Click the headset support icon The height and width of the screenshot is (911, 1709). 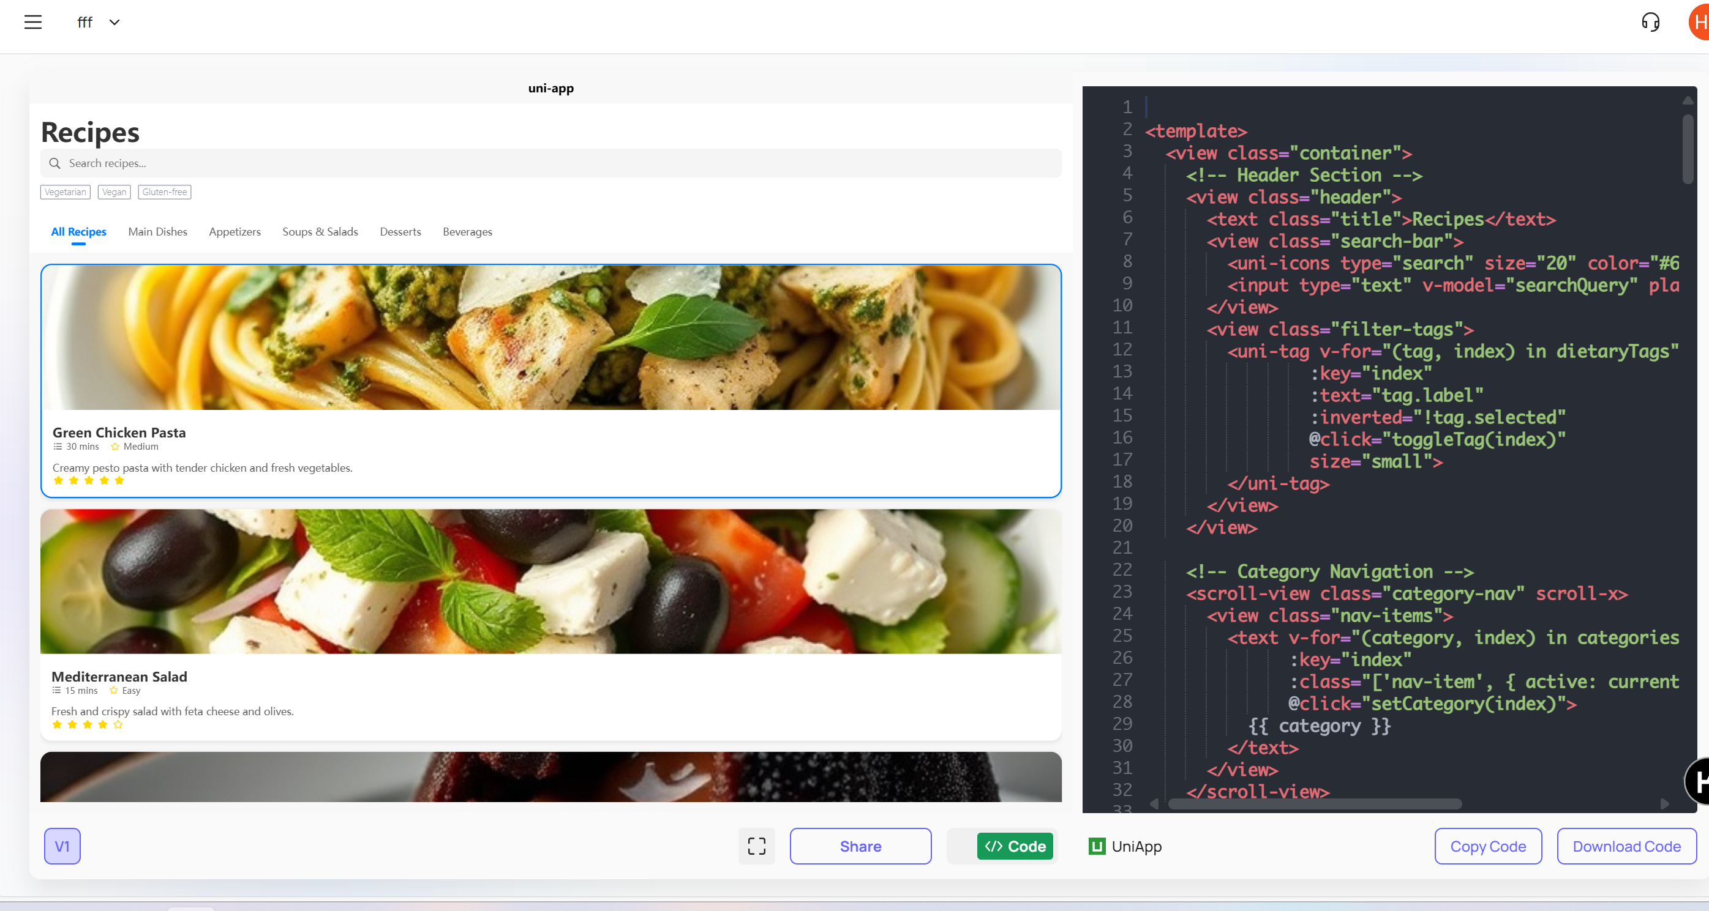pyautogui.click(x=1650, y=22)
